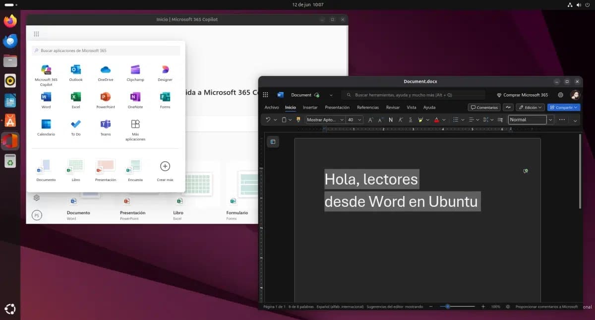Switch to the Vista tab
The image size is (595, 320).
tap(412, 107)
